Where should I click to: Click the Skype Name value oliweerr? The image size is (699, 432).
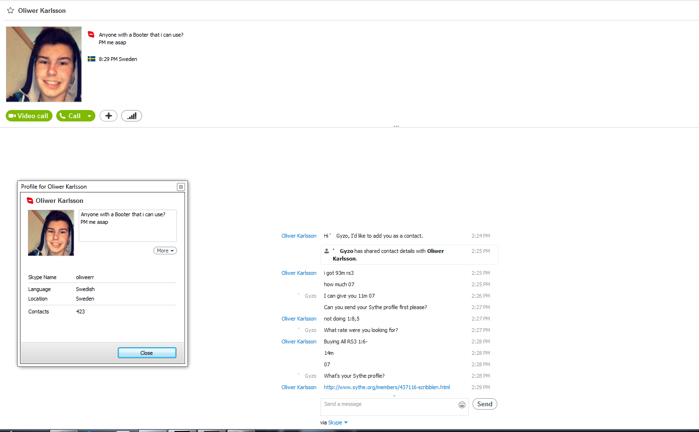coord(85,277)
